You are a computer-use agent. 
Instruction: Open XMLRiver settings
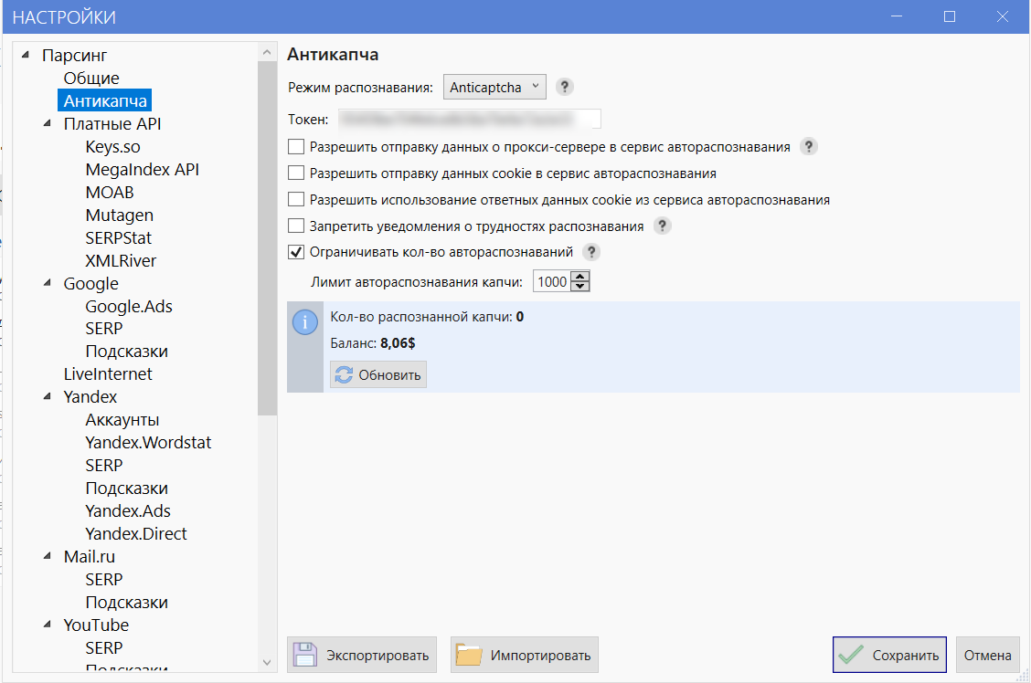121,261
